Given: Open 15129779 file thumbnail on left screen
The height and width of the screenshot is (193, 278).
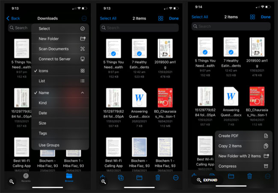Looking at the screenshot, I should click(x=22, y=98).
